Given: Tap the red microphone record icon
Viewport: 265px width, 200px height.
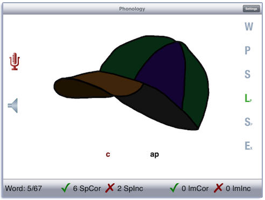Looking at the screenshot, I should coord(15,61).
